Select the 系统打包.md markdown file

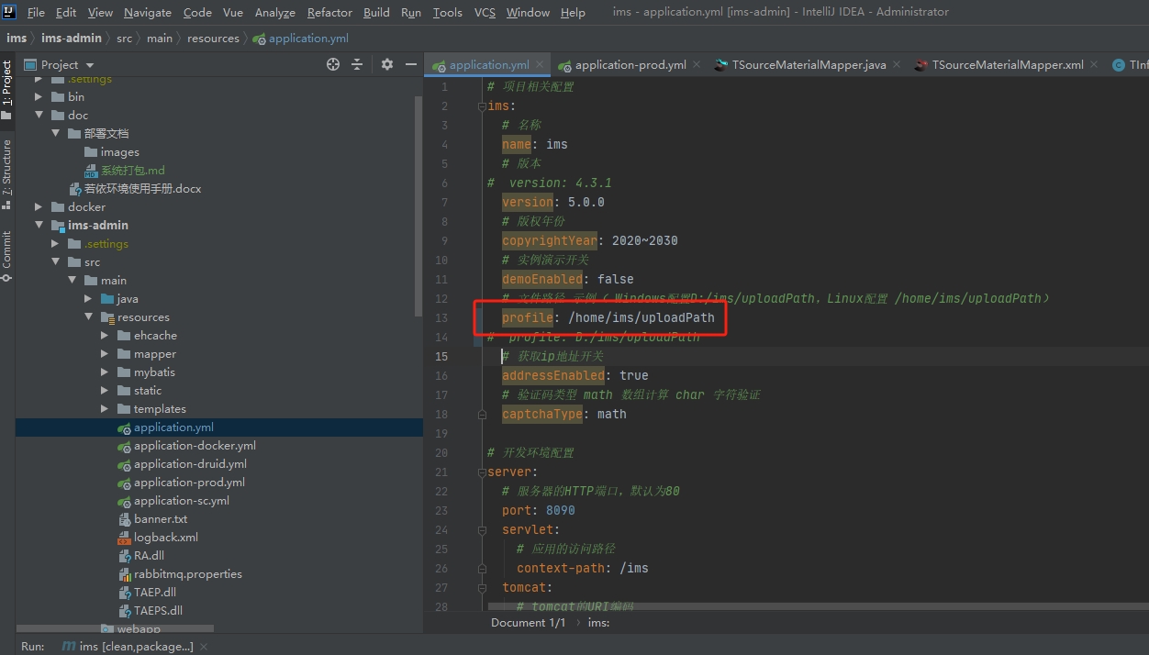132,171
